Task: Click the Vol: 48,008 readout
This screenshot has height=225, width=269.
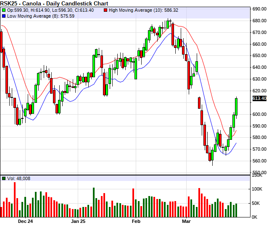Action: 18,178
